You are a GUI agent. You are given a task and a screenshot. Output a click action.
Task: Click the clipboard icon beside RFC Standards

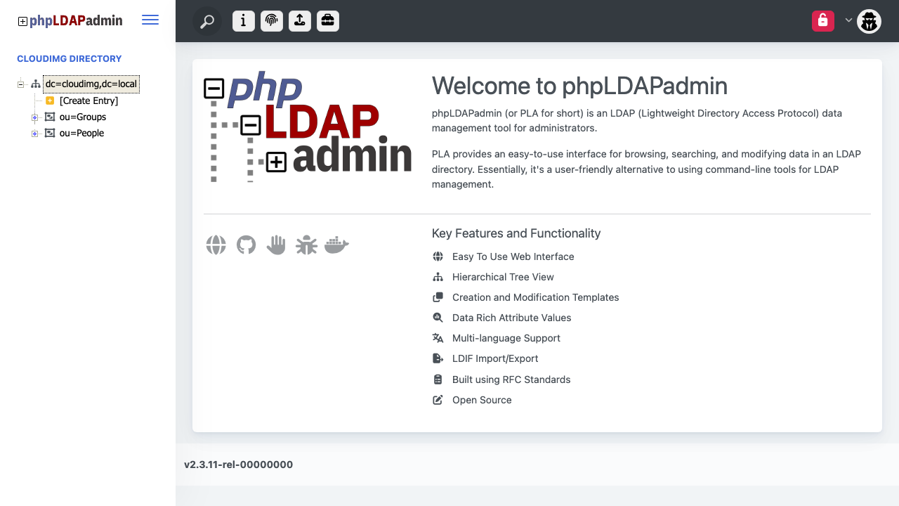pyautogui.click(x=438, y=379)
